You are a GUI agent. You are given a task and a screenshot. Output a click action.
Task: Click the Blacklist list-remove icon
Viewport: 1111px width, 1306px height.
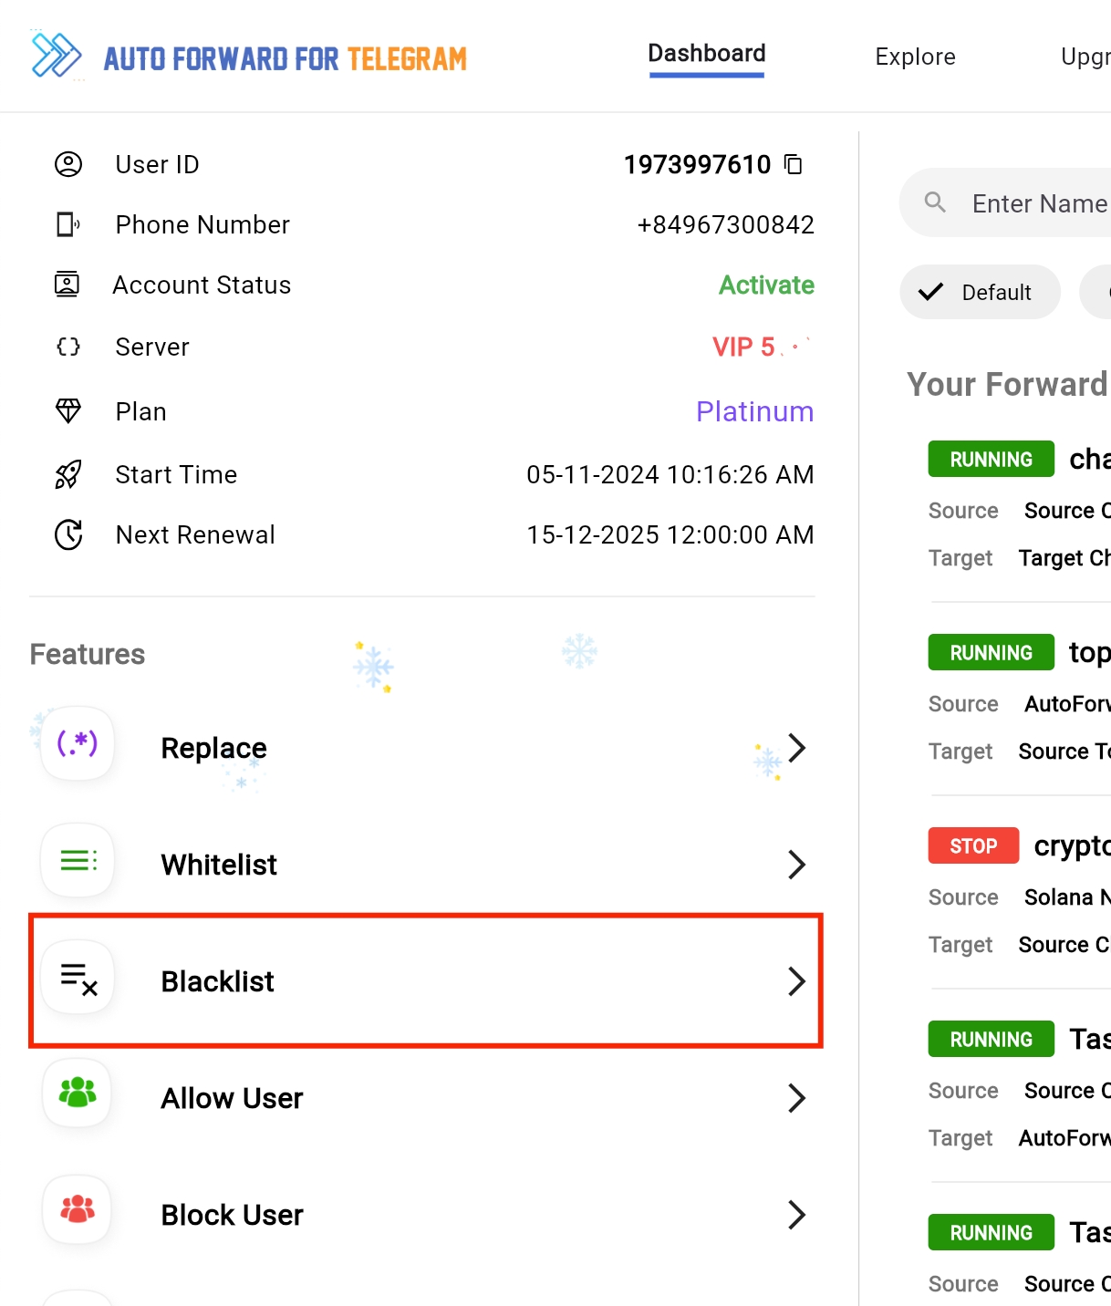(78, 979)
